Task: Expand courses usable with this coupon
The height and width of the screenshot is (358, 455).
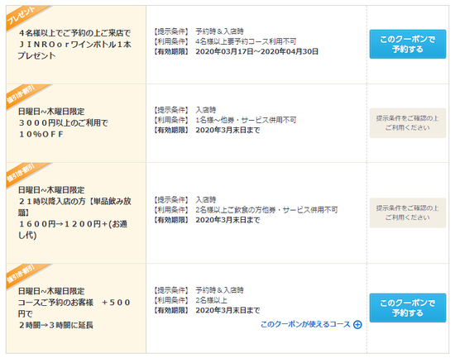Action: click(x=311, y=324)
